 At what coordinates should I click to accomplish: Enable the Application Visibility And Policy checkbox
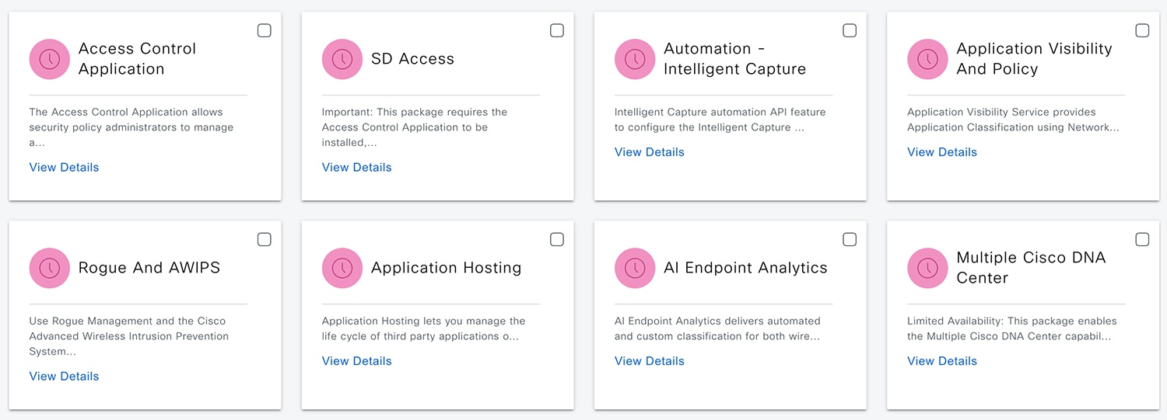[x=1142, y=30]
